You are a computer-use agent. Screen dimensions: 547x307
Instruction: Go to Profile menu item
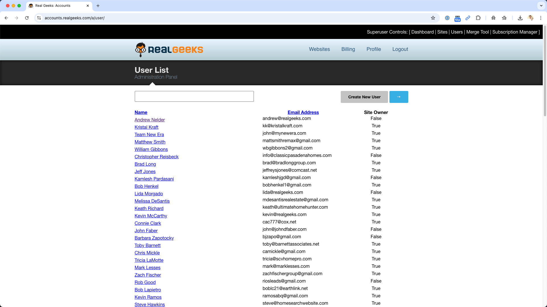[x=373, y=49]
